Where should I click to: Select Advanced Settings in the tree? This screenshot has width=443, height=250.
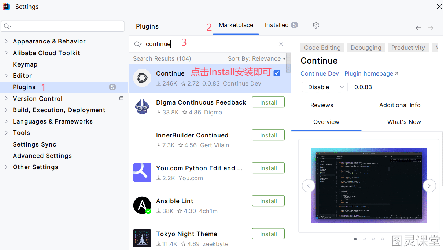(42, 156)
